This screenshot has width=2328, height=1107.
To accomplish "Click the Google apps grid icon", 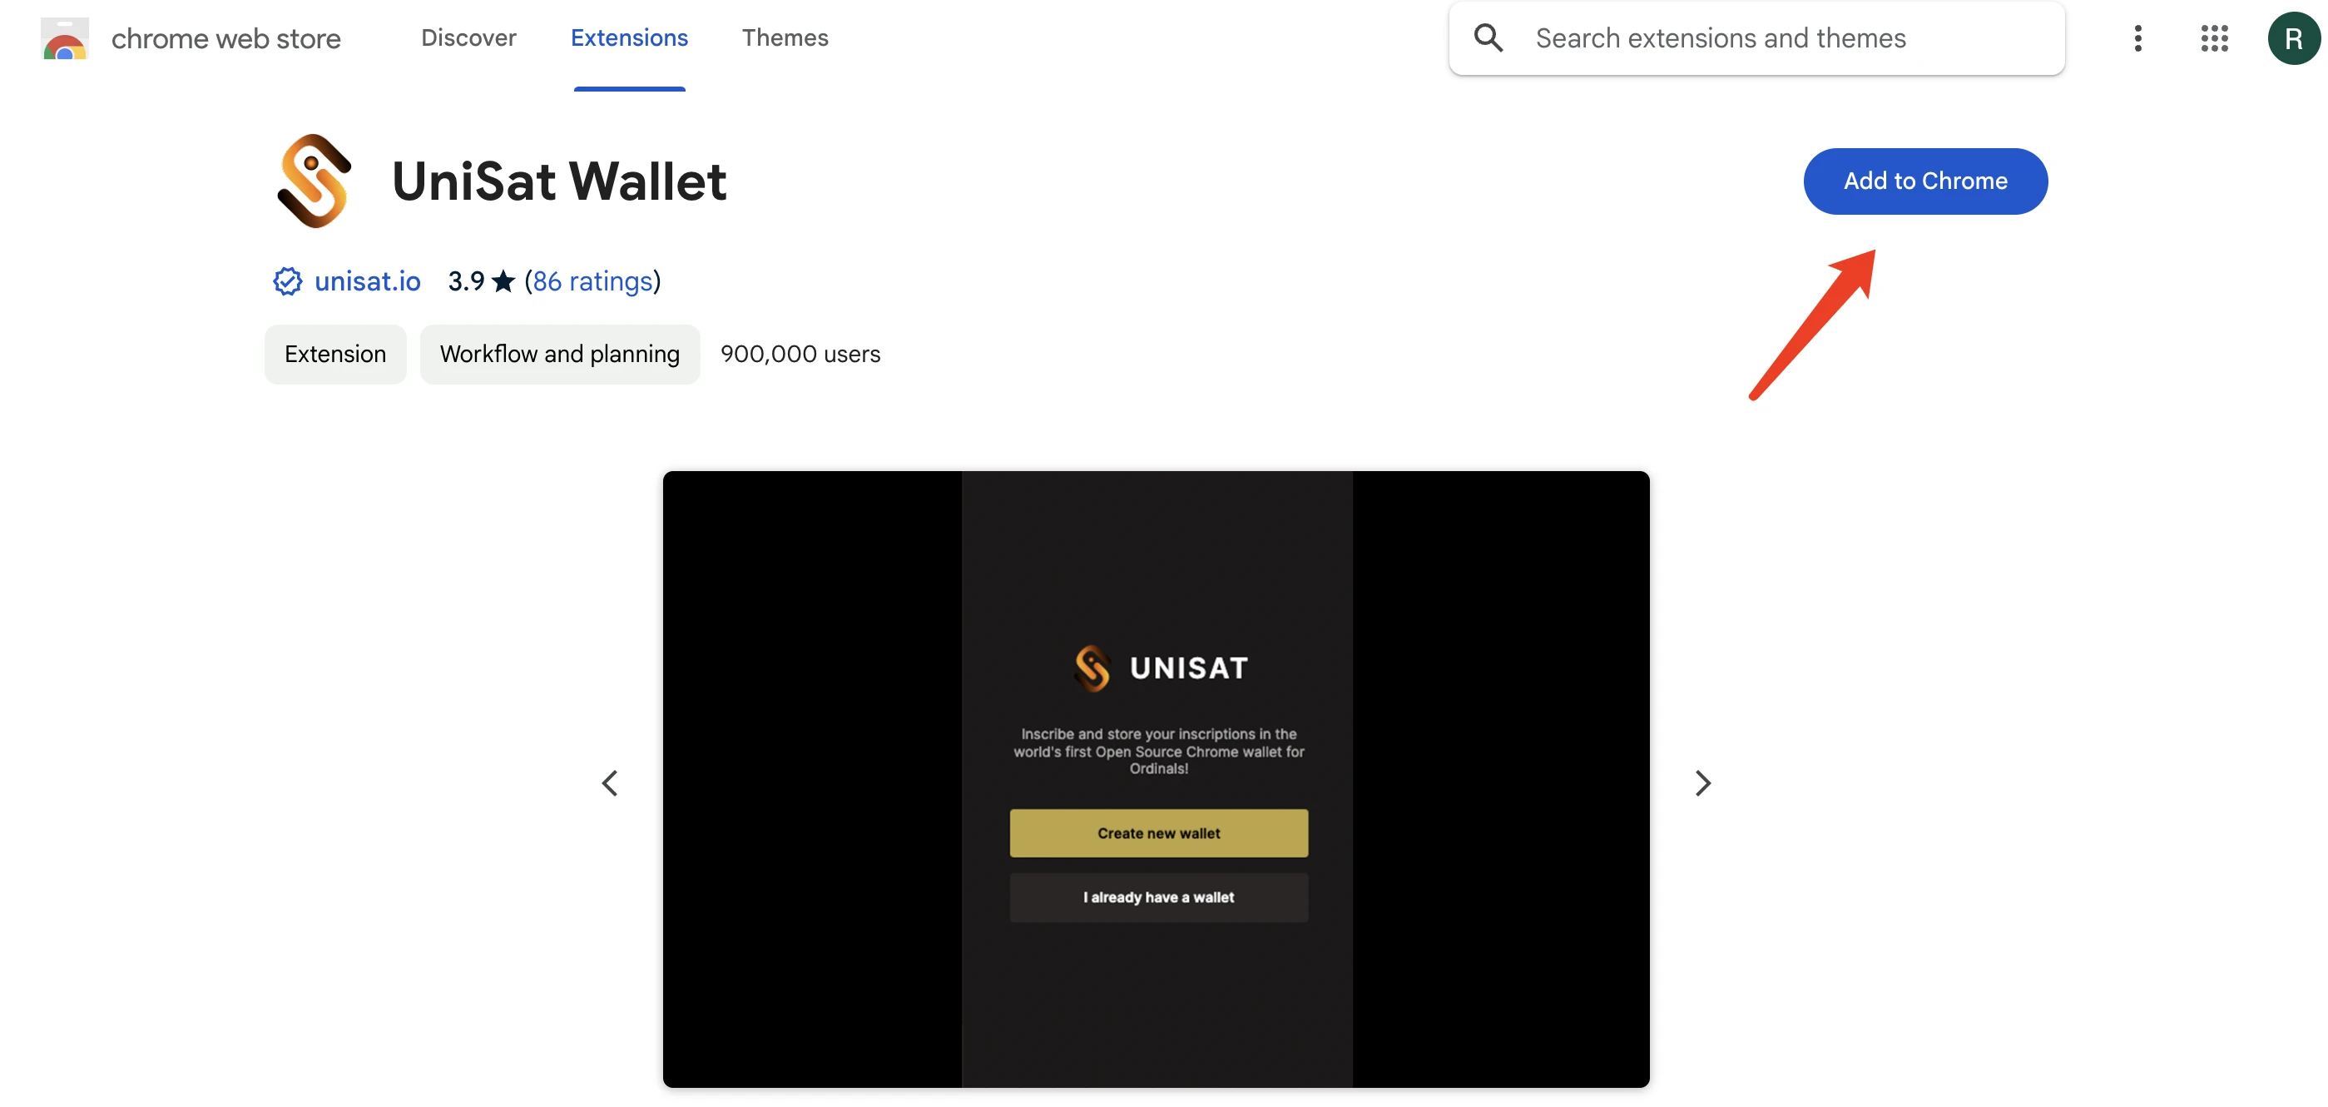I will click(2215, 37).
